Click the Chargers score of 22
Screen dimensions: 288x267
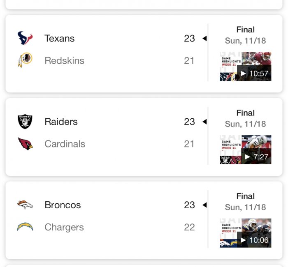pyautogui.click(x=189, y=227)
